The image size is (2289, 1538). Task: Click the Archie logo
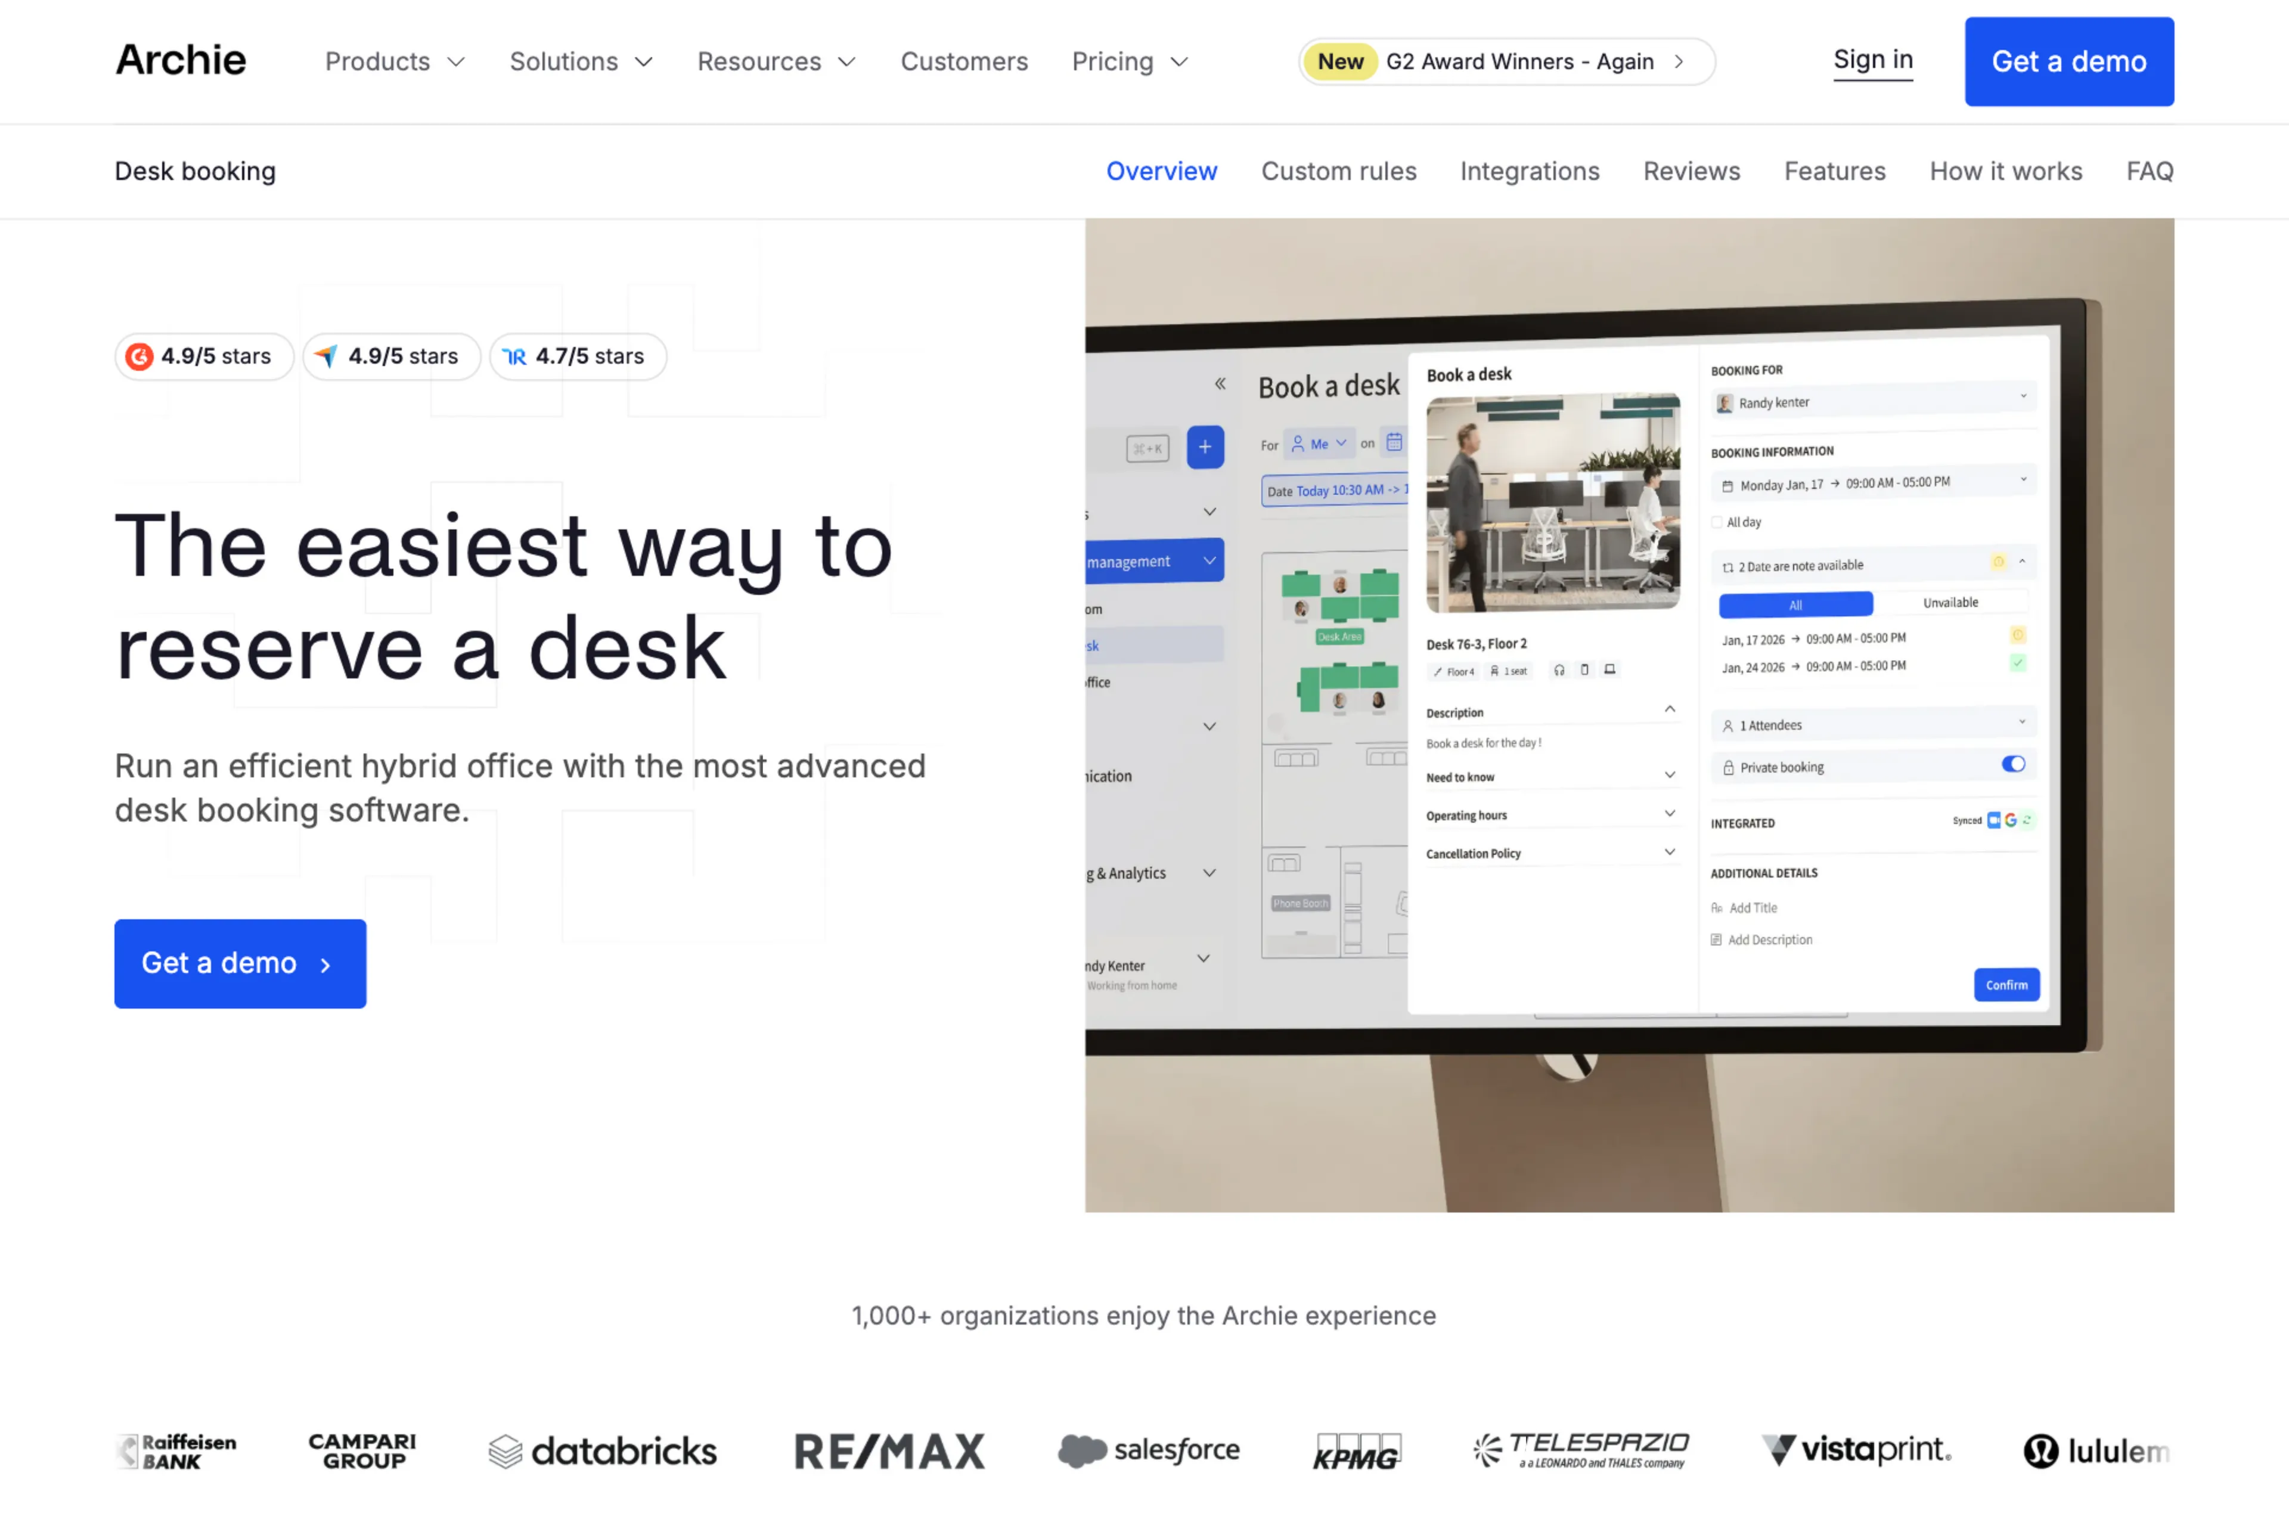(x=181, y=61)
